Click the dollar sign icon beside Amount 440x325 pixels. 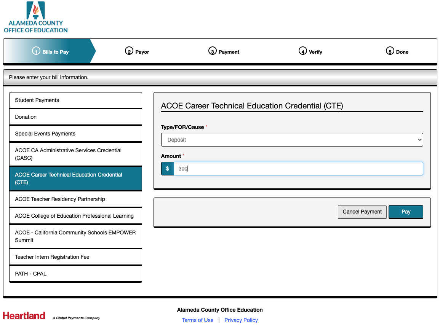coord(168,169)
